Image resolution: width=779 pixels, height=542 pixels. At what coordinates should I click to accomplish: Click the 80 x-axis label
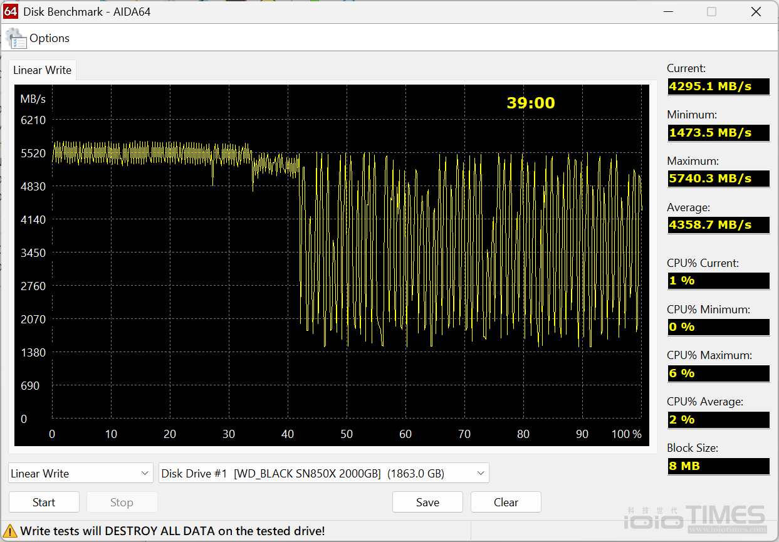point(523,434)
